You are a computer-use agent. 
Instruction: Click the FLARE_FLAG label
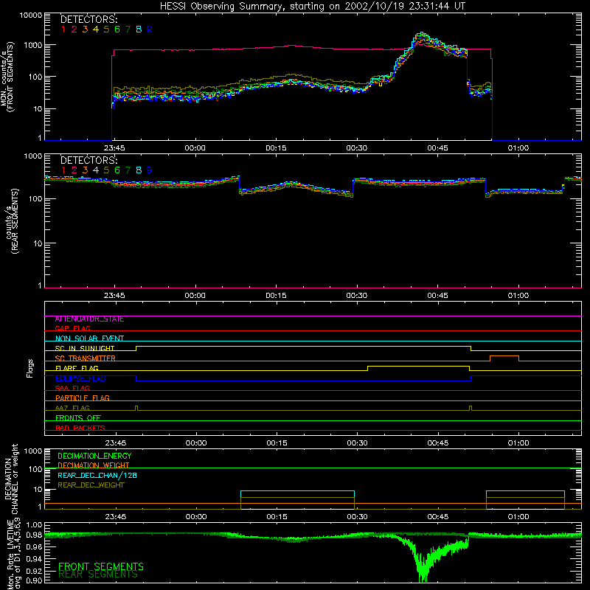77,368
